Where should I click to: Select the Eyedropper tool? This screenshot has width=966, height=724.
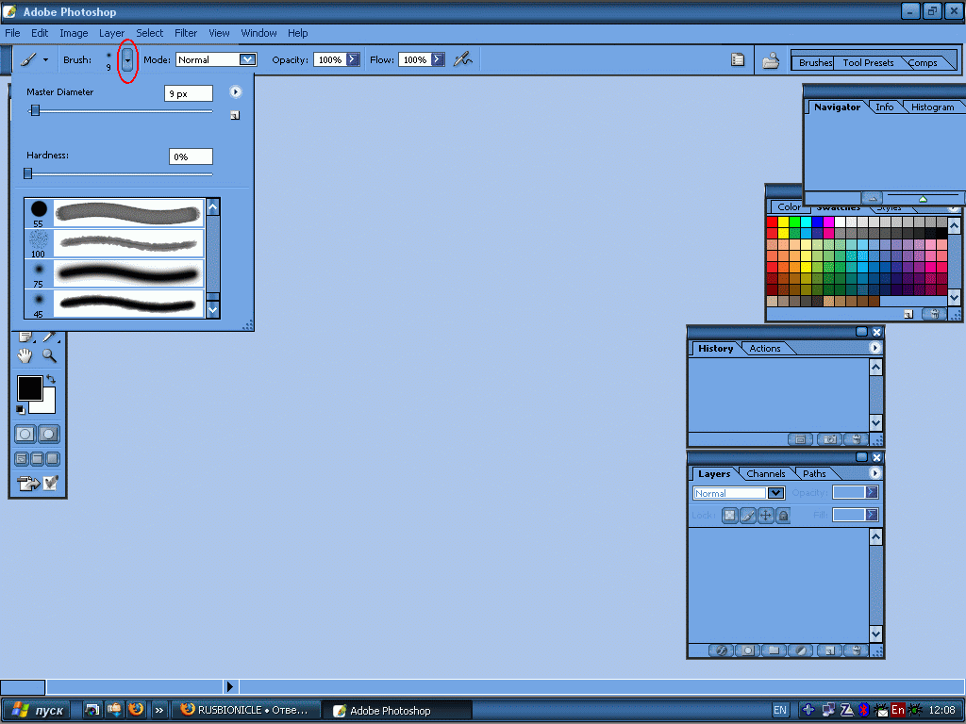49,337
